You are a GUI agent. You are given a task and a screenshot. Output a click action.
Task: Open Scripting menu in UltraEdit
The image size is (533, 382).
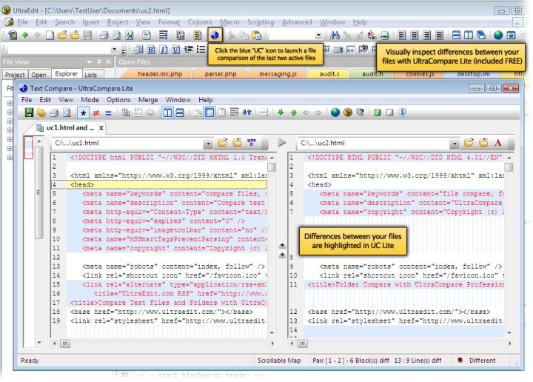261,22
